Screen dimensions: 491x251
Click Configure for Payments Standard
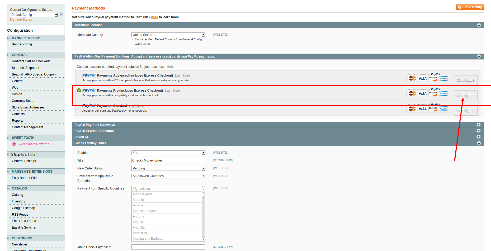pos(465,111)
